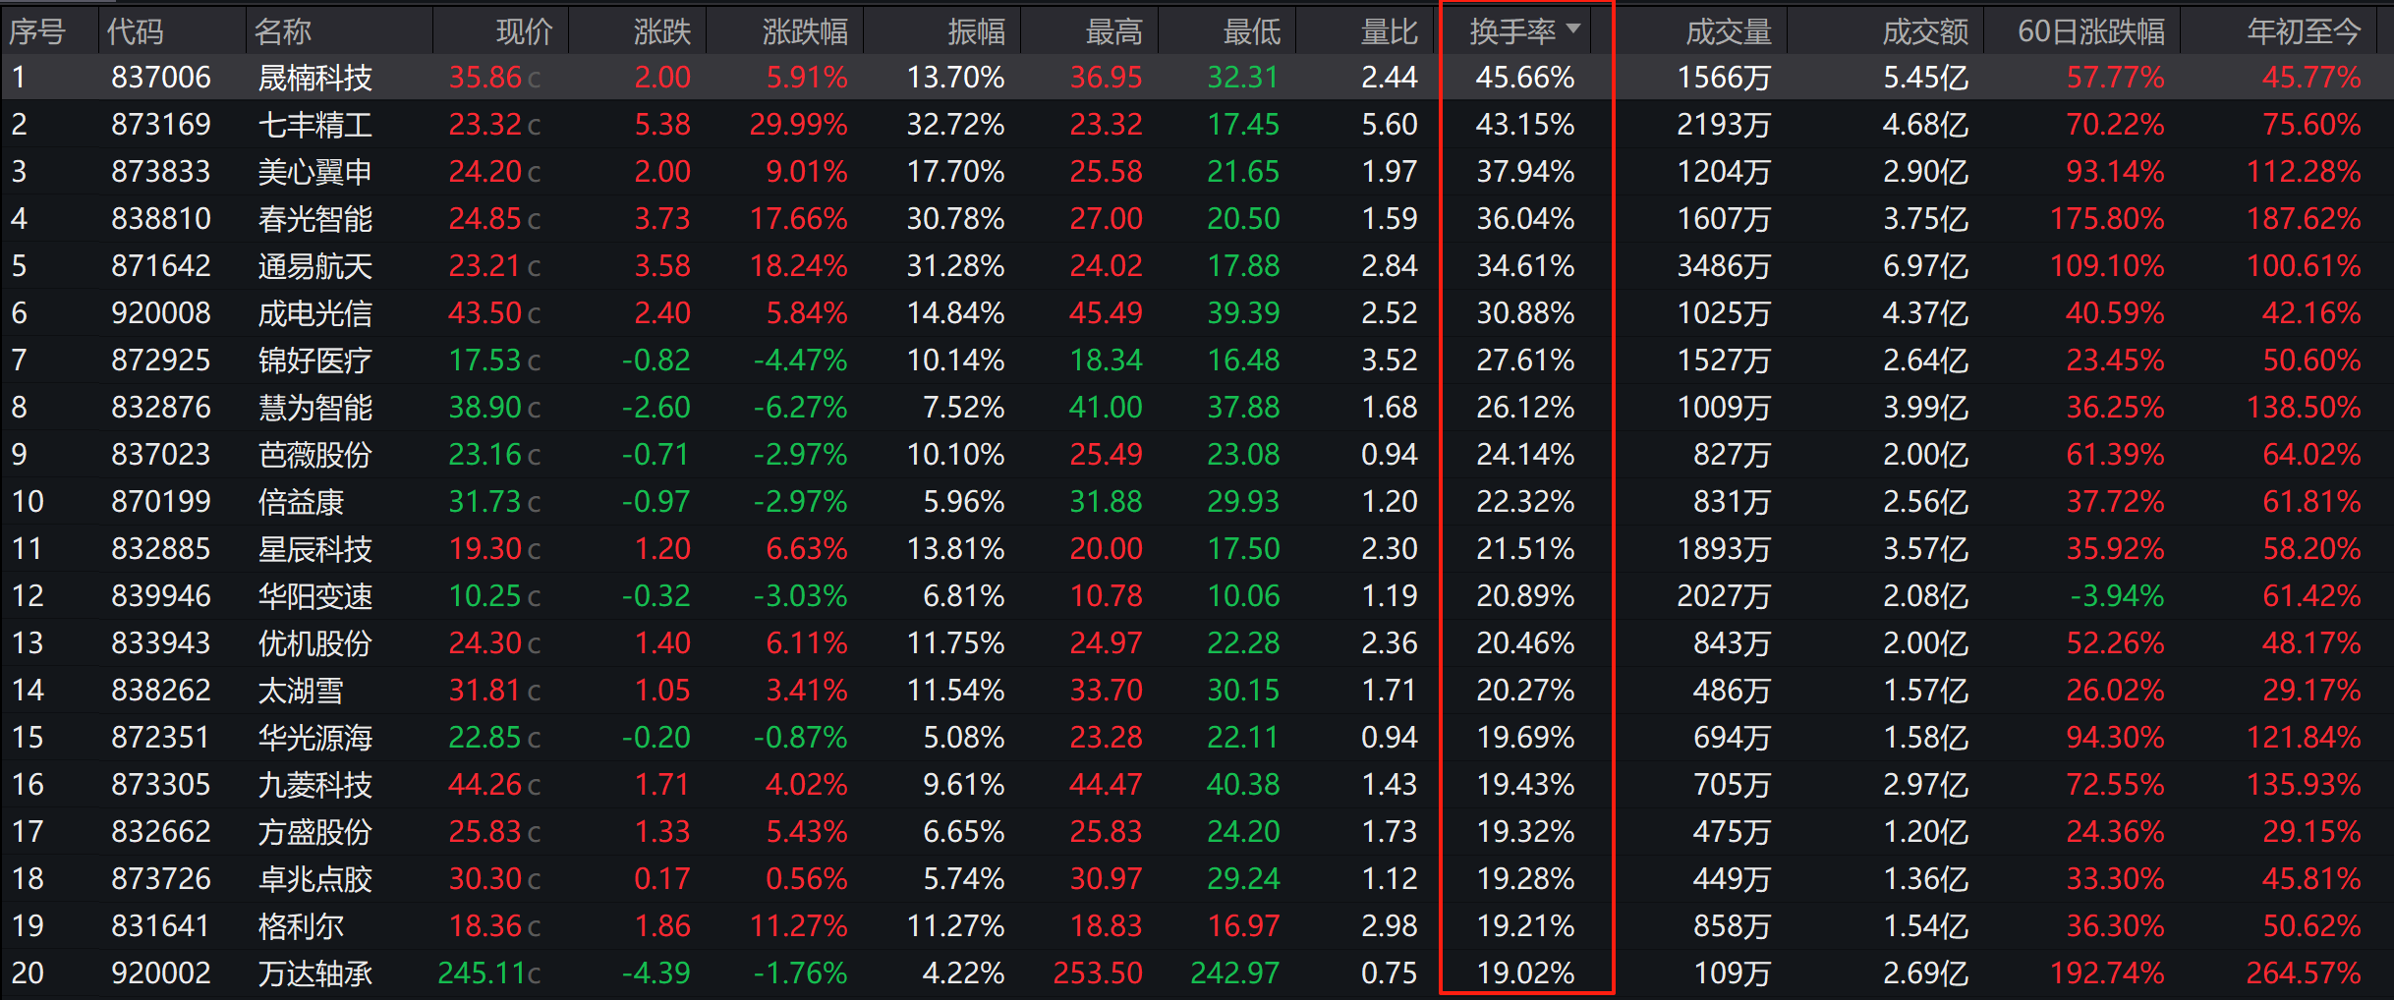Click sort arrow beside 换手率 header
Screen dimensions: 2394x1000
point(1573,29)
